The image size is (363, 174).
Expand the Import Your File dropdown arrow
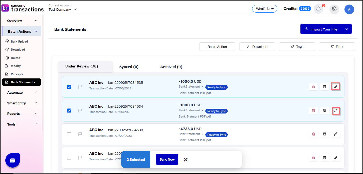[347, 29]
